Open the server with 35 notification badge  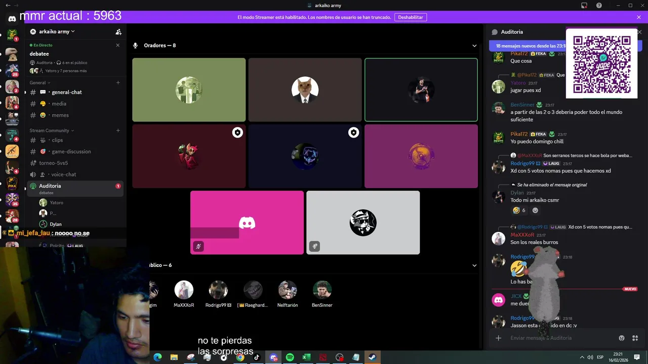point(12,199)
